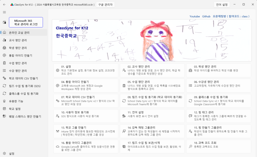Click the @ icon in 04. 통합 아이디 만들기 tile
Screen dimensions: 257x157
pos(57,86)
